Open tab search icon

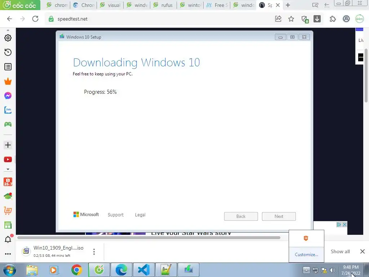pos(315,5)
